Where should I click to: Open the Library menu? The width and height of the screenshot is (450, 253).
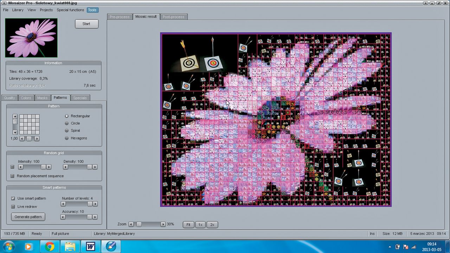click(x=18, y=10)
